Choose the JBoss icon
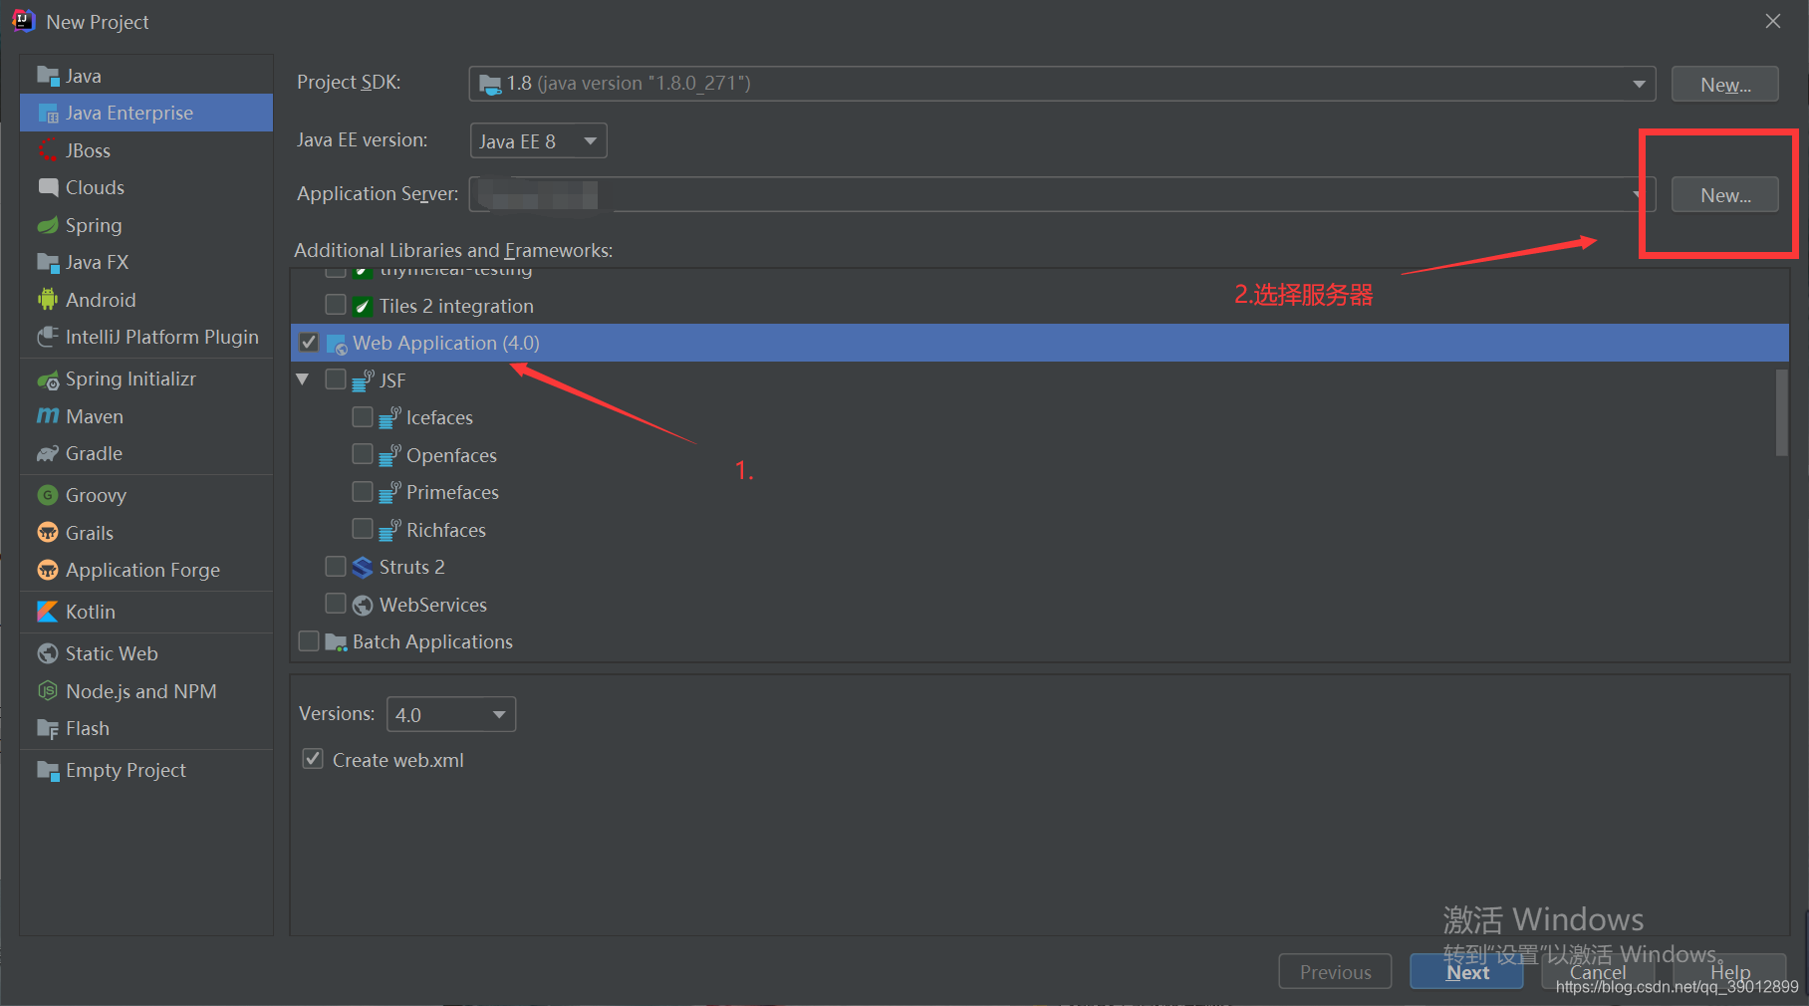The width and height of the screenshot is (1809, 1006). point(48,150)
